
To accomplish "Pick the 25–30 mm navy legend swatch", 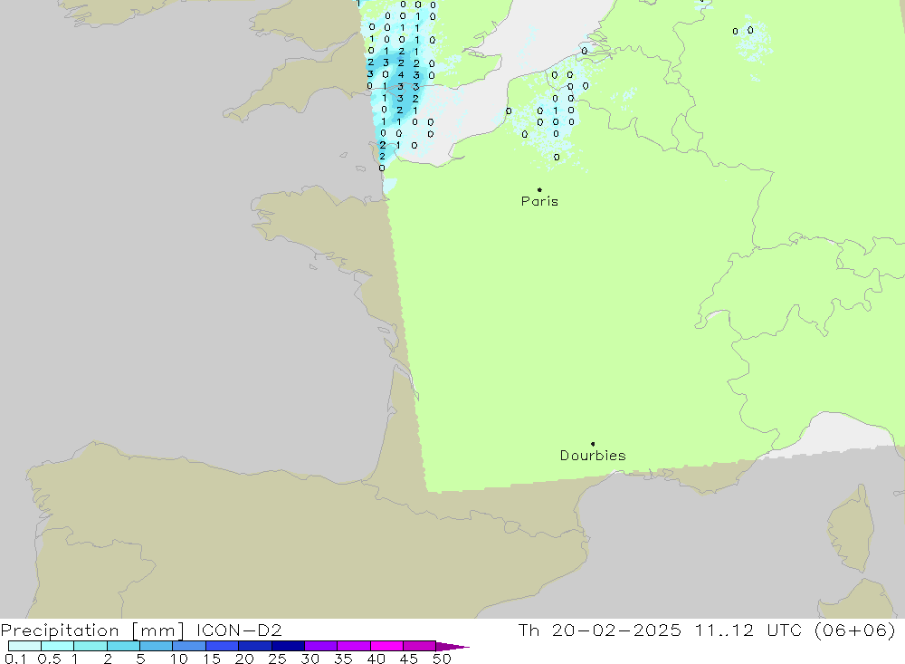I will tap(288, 646).
